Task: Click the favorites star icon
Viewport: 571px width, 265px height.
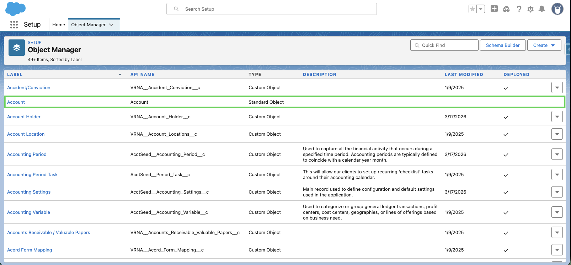Action: pos(472,9)
